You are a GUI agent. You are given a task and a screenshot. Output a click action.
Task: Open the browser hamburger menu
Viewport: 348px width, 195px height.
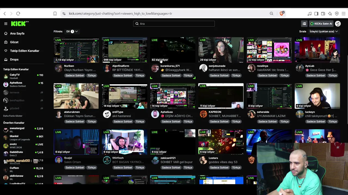(343, 14)
